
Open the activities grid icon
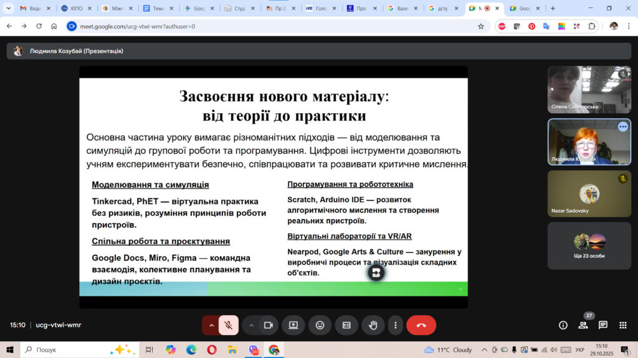click(x=622, y=325)
